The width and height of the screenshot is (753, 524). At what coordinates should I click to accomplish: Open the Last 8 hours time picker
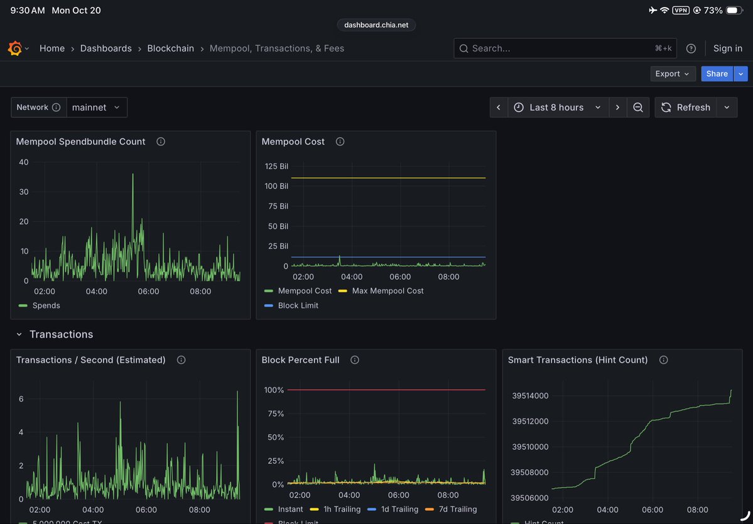[x=558, y=107]
